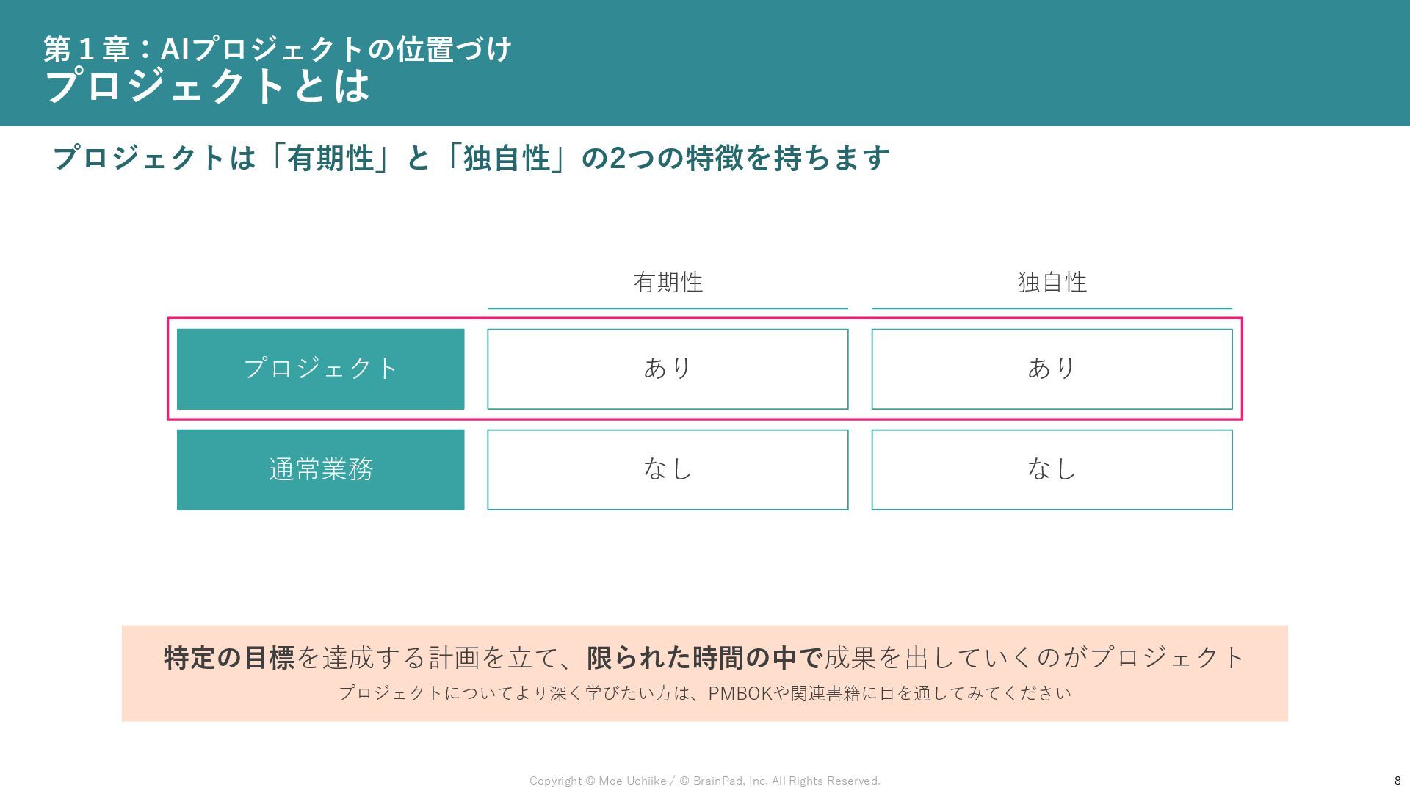
Task: Click the chapter heading 第1章：AIプロジェクトの位置づけ
Action: point(278,49)
